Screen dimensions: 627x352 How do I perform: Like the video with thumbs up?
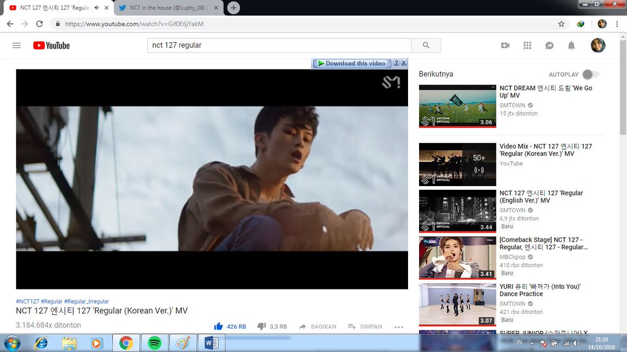click(x=218, y=326)
